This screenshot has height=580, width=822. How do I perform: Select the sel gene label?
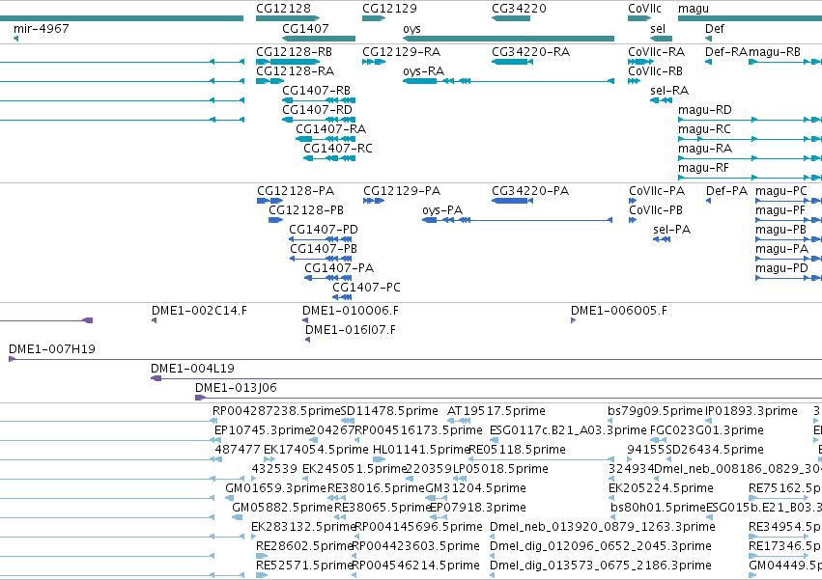pos(658,29)
